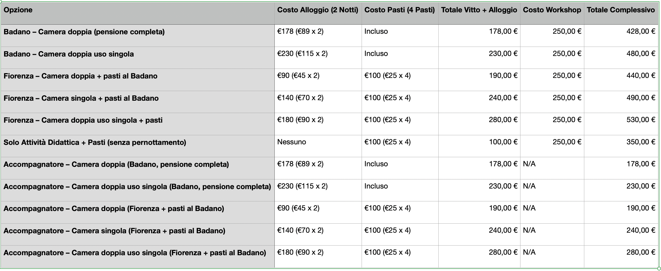Click the 428,00 € total cell

[x=621, y=36]
